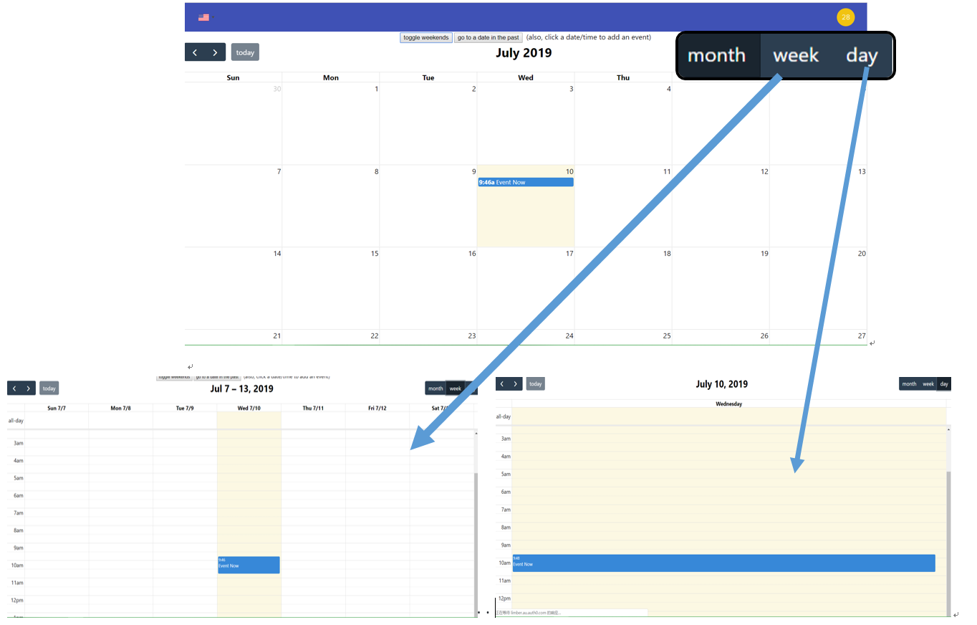Click day button in the day view

944,384
